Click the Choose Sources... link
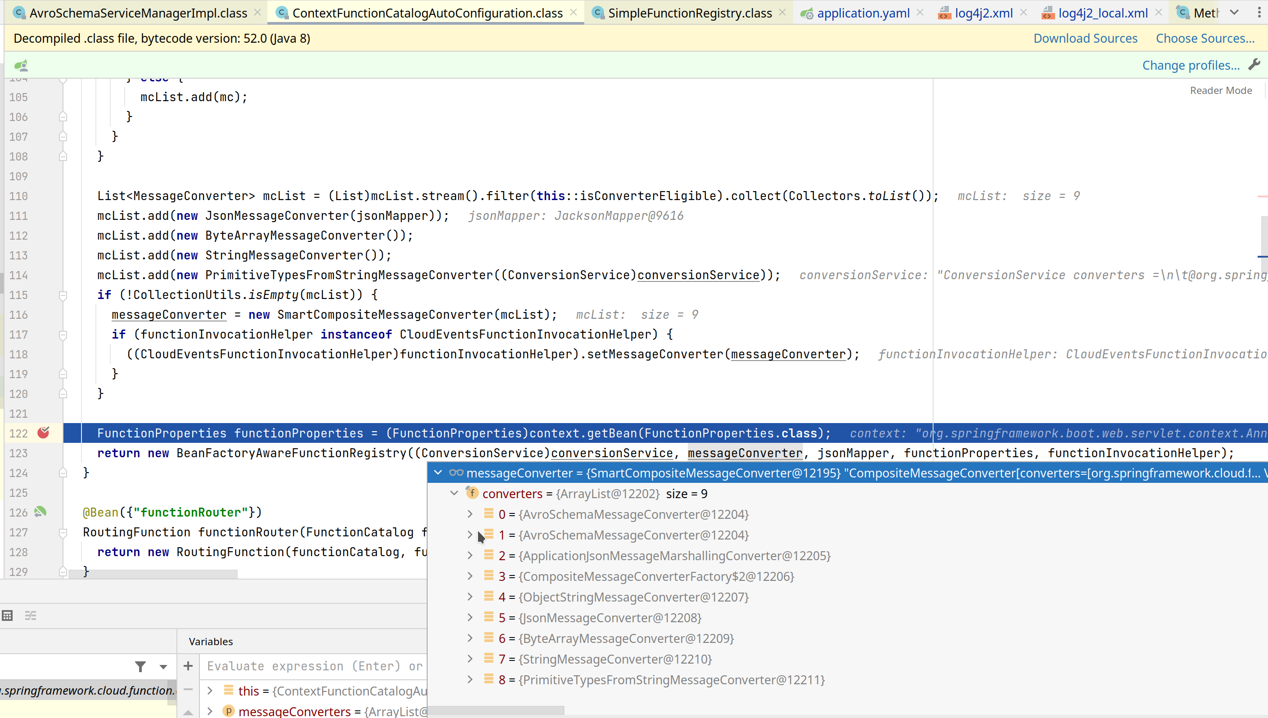Screen dimensions: 1268x718 (x=1205, y=39)
